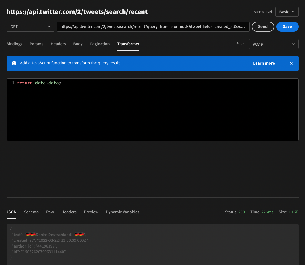Click the code editor resize handle
This screenshot has width=305, height=265.
click(x=297, y=139)
